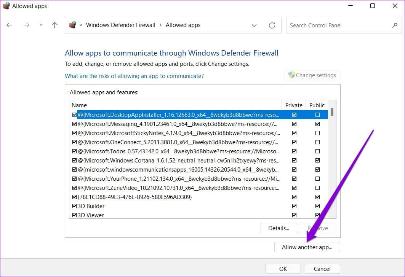This screenshot has height=277, width=405.
Task: Toggle Private for Microsoft.ZuneVideo
Action: coord(294,188)
